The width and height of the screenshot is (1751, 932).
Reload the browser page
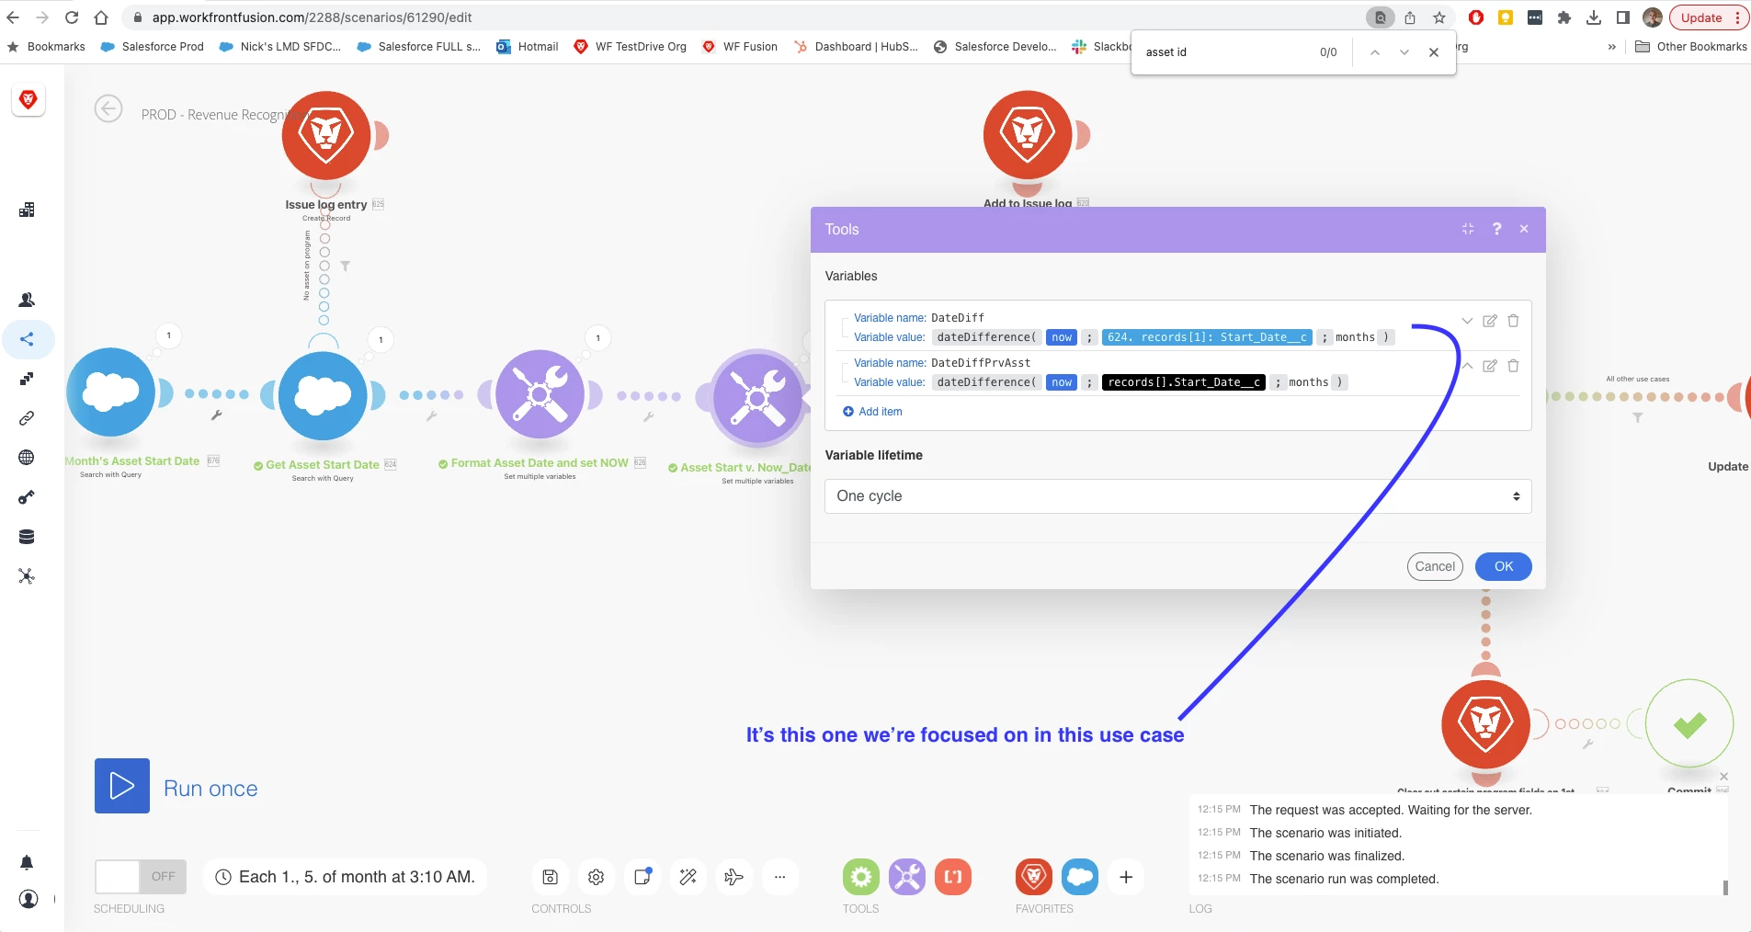tap(72, 17)
